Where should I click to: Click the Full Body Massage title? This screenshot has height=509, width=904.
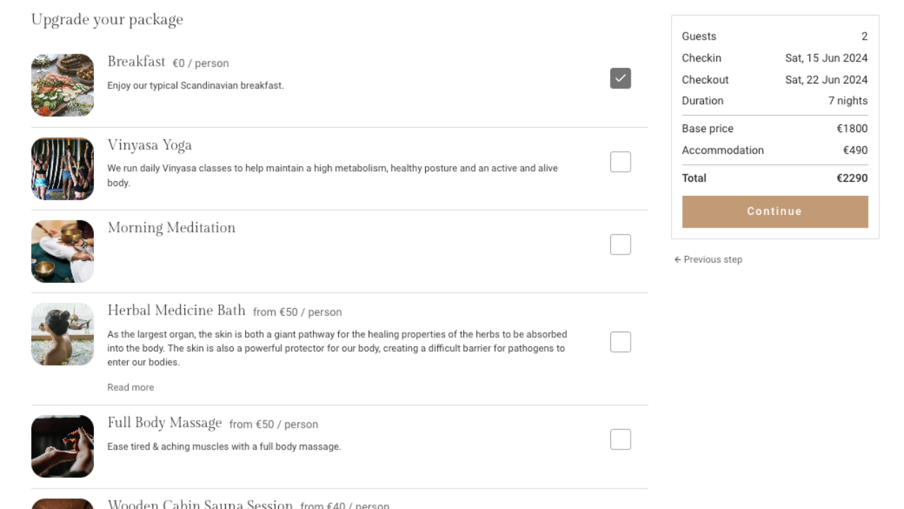pos(165,423)
